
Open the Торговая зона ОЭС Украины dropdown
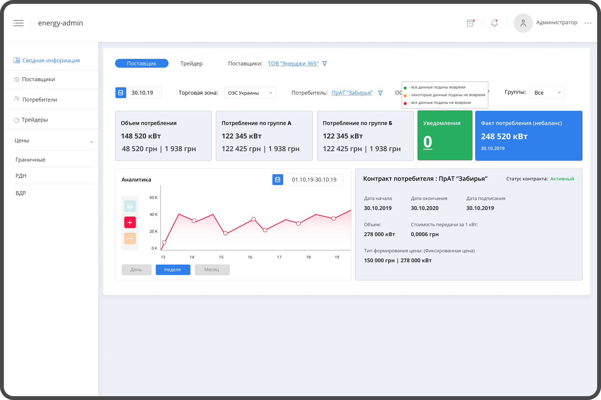point(250,93)
